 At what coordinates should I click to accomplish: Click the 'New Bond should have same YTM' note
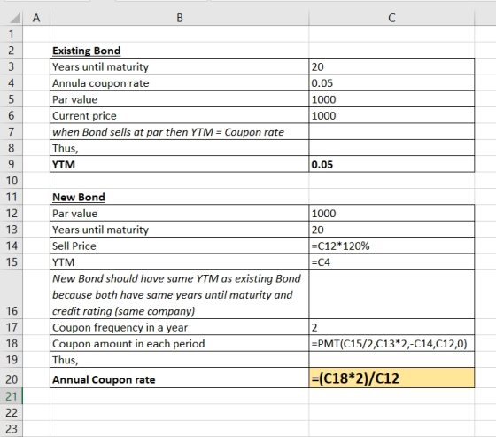click(x=179, y=294)
